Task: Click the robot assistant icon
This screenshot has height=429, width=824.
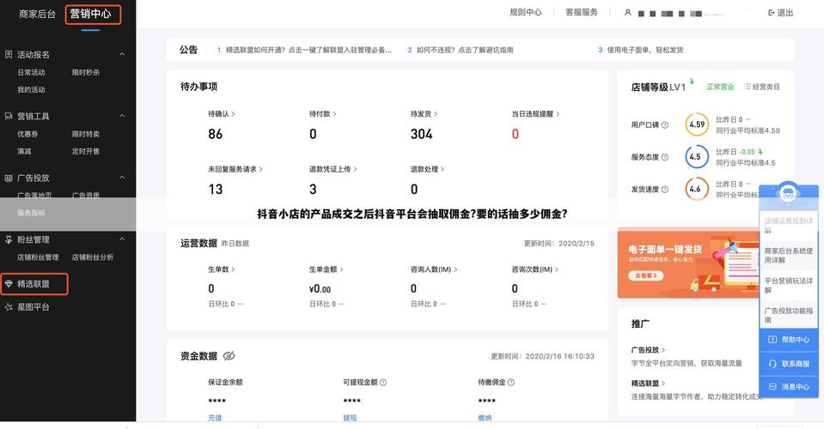Action: click(x=788, y=194)
